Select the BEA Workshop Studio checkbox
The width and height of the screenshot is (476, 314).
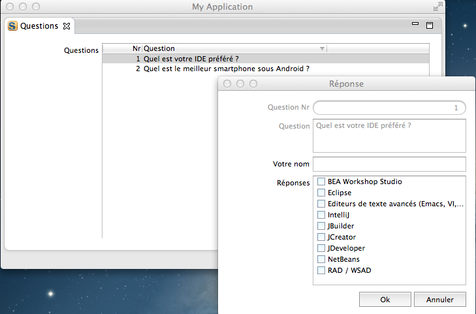[x=321, y=181]
